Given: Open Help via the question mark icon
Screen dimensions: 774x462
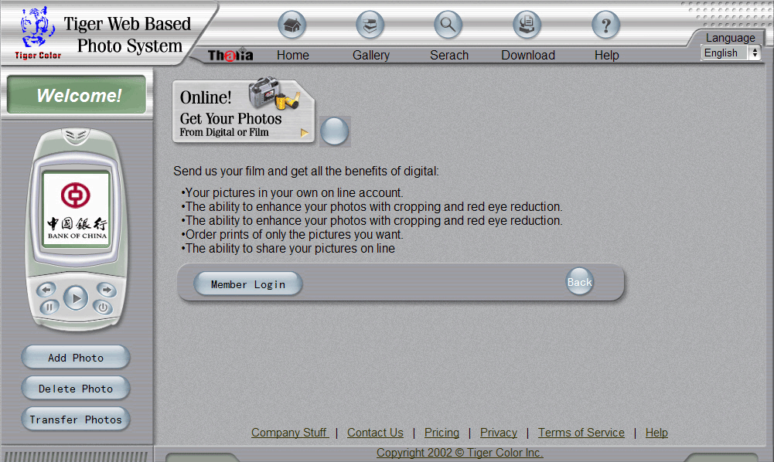Looking at the screenshot, I should (x=606, y=25).
